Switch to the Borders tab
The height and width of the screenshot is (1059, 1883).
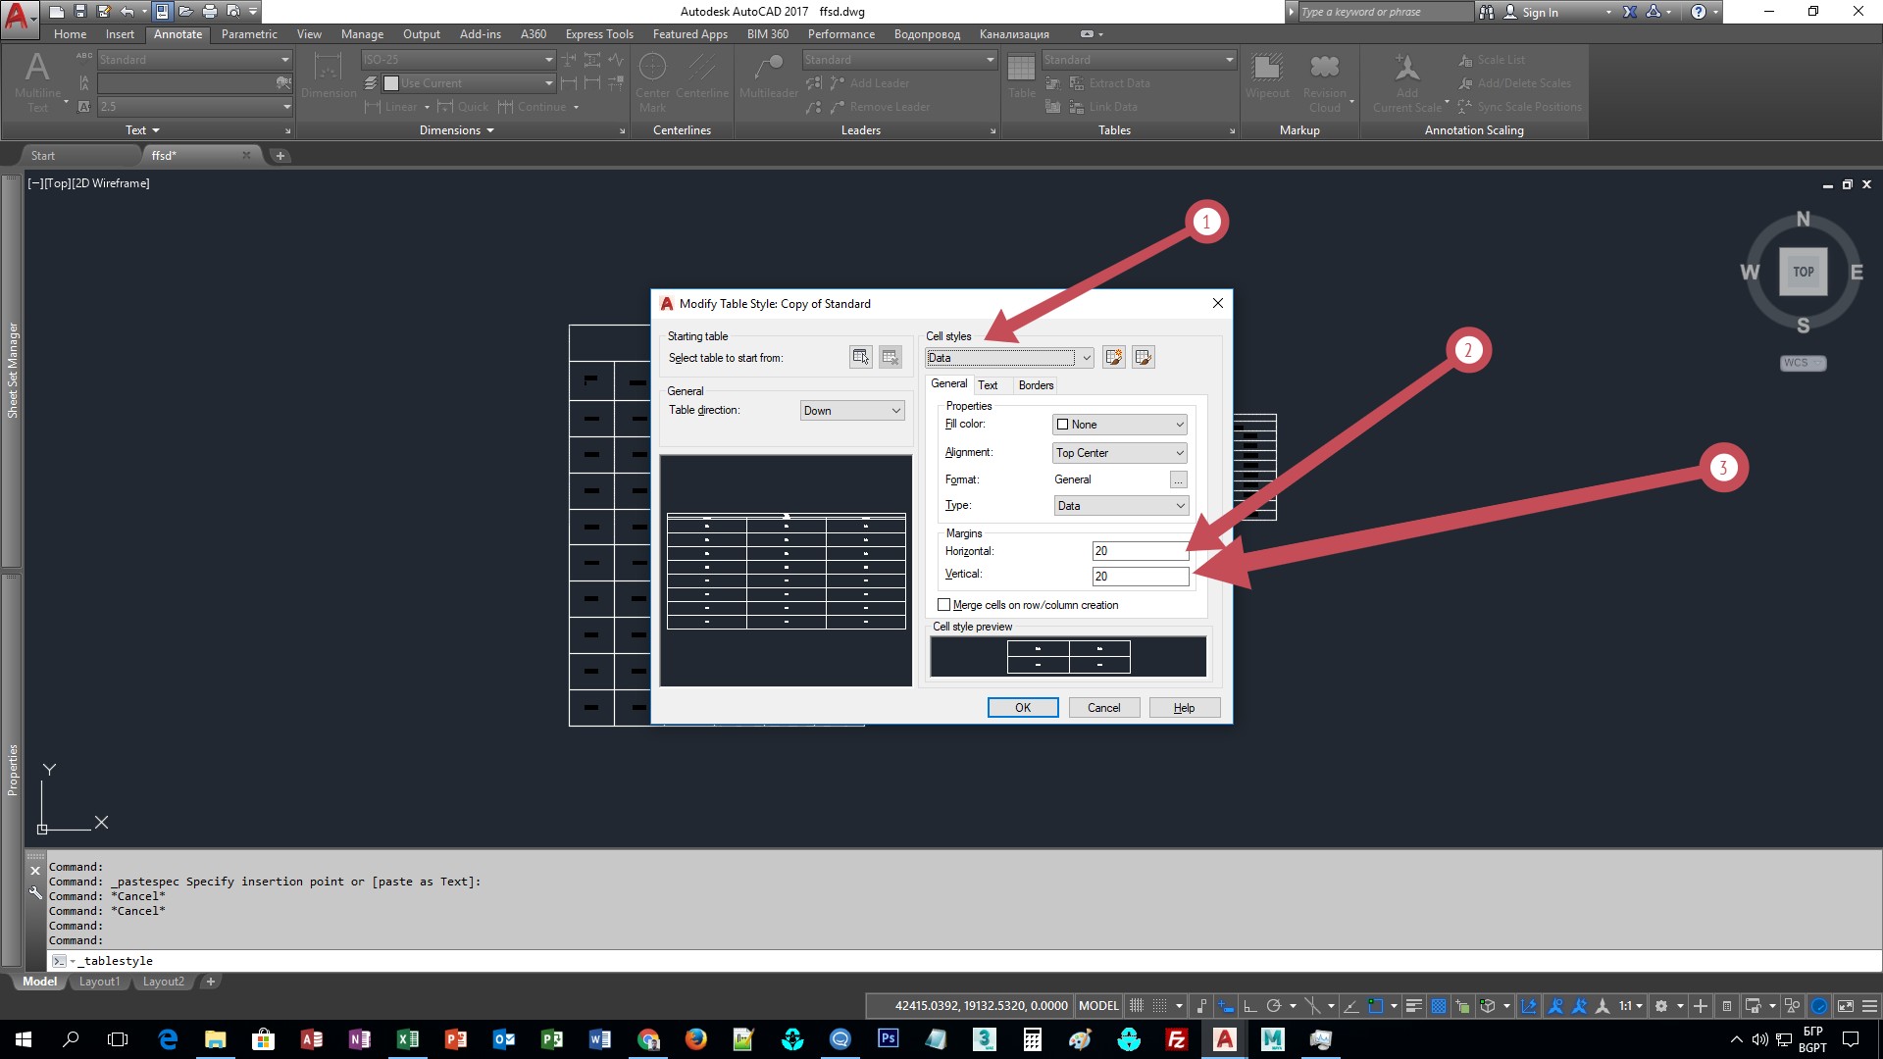click(x=1036, y=385)
